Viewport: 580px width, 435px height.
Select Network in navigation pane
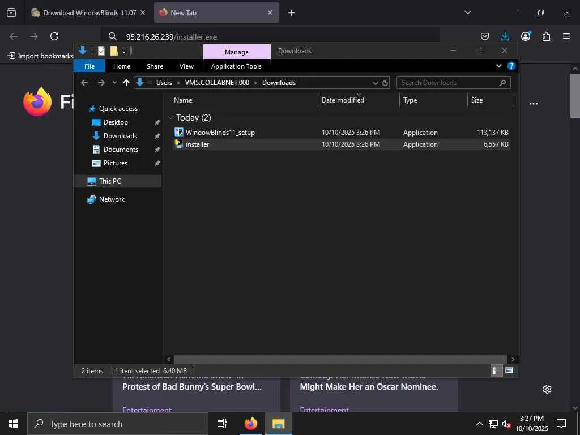[x=112, y=199]
